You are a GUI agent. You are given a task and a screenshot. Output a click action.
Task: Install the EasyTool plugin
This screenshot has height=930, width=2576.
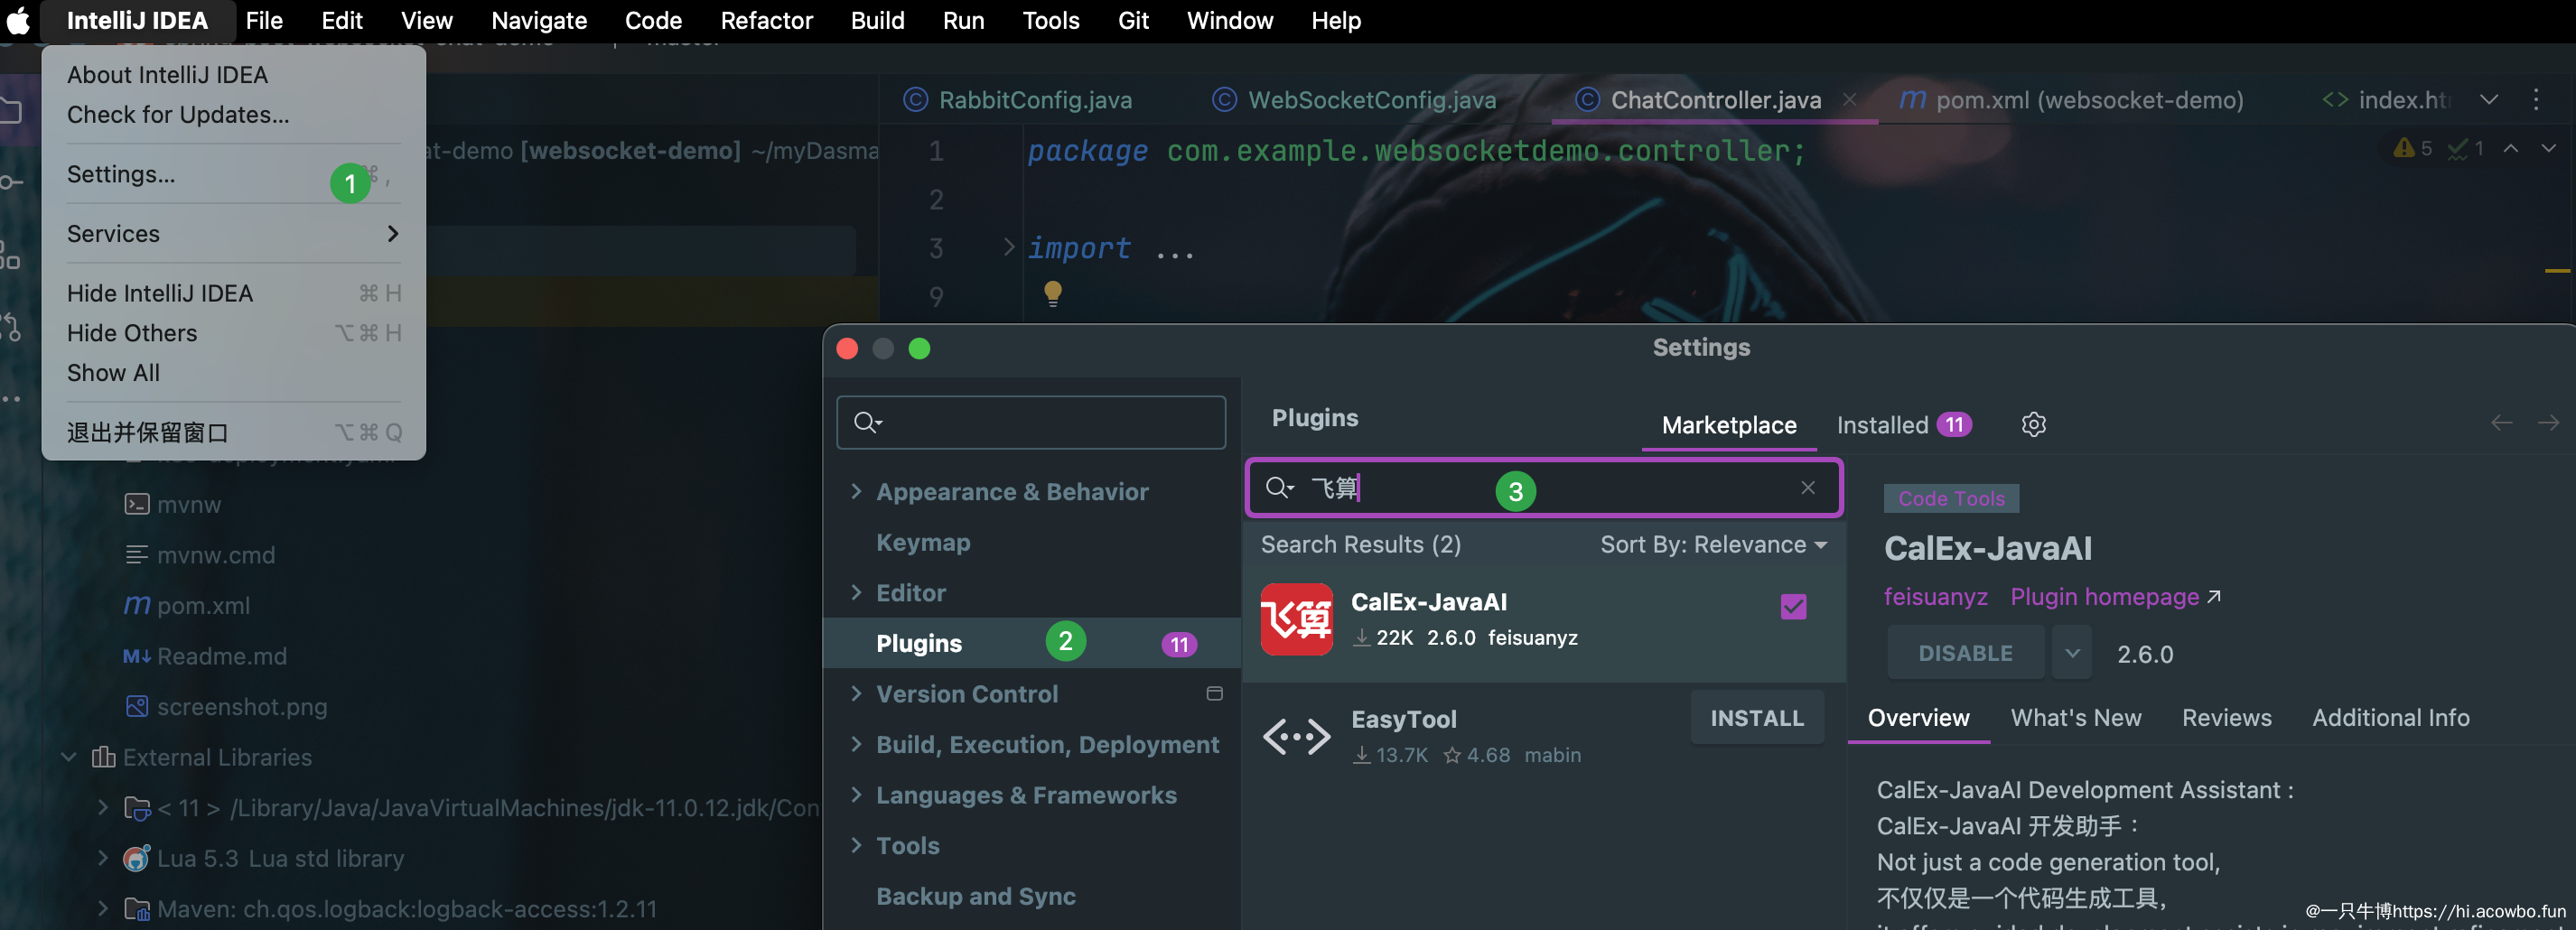(1756, 718)
